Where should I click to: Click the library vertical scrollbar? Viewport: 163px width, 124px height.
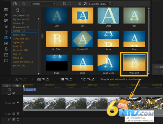coord(149,40)
